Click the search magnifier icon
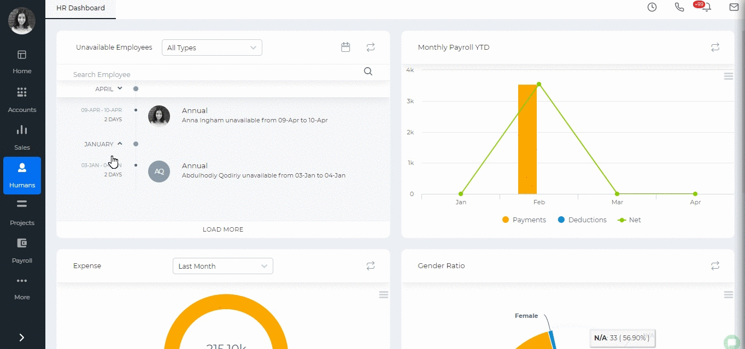Viewport: 745px width, 349px height. coord(368,72)
